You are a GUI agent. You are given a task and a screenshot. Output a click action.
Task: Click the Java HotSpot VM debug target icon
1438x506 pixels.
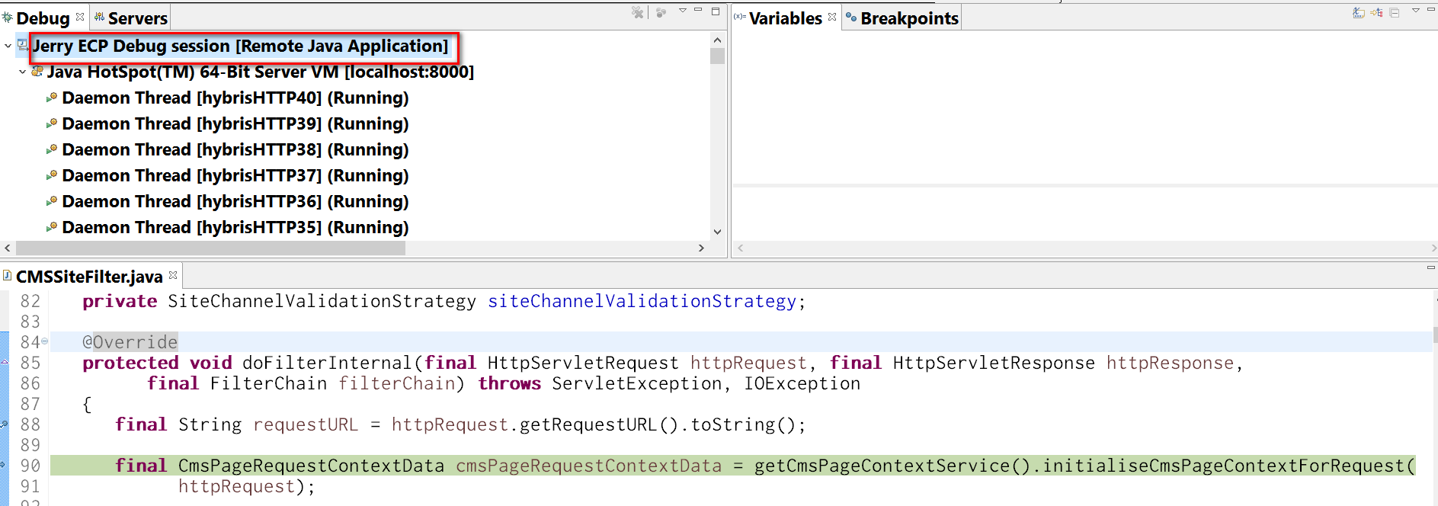pyautogui.click(x=37, y=72)
